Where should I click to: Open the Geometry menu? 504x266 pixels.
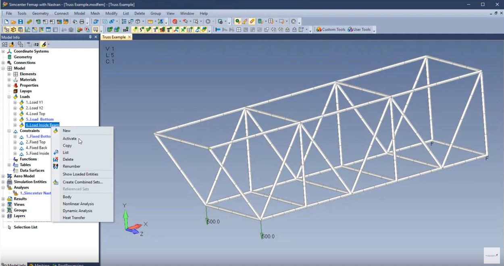pyautogui.click(x=40, y=13)
